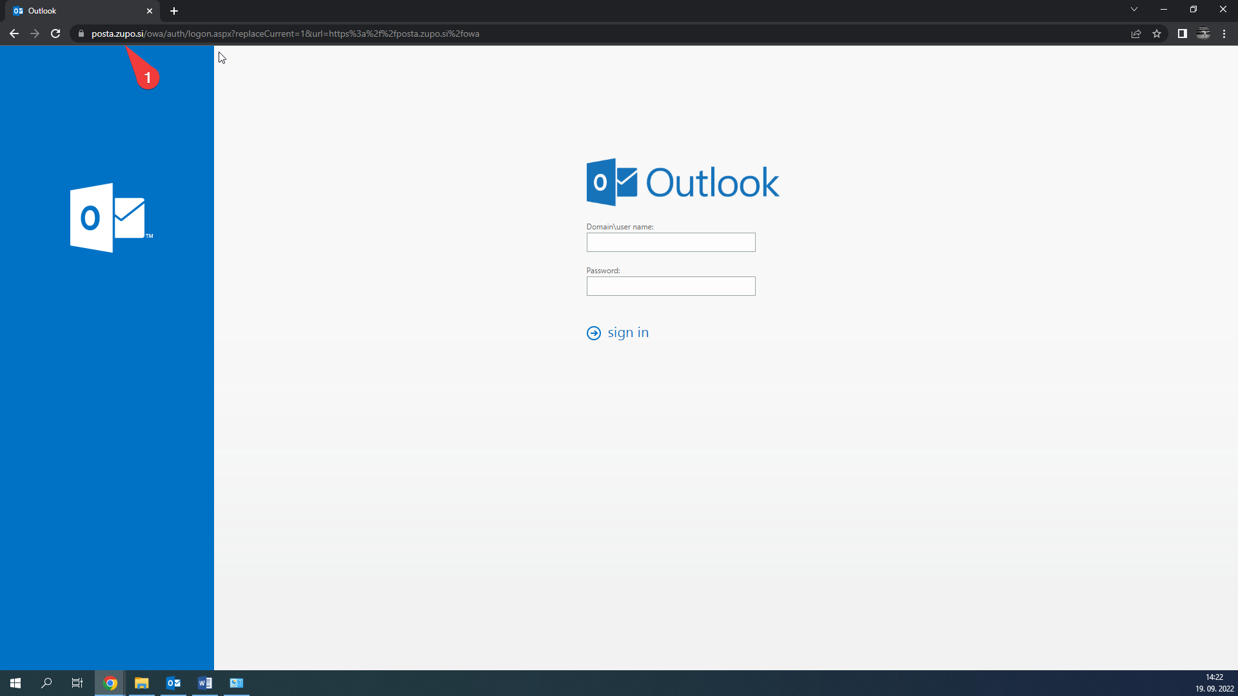The width and height of the screenshot is (1238, 696).
Task: Expand the tab search chevron
Action: point(1134,10)
